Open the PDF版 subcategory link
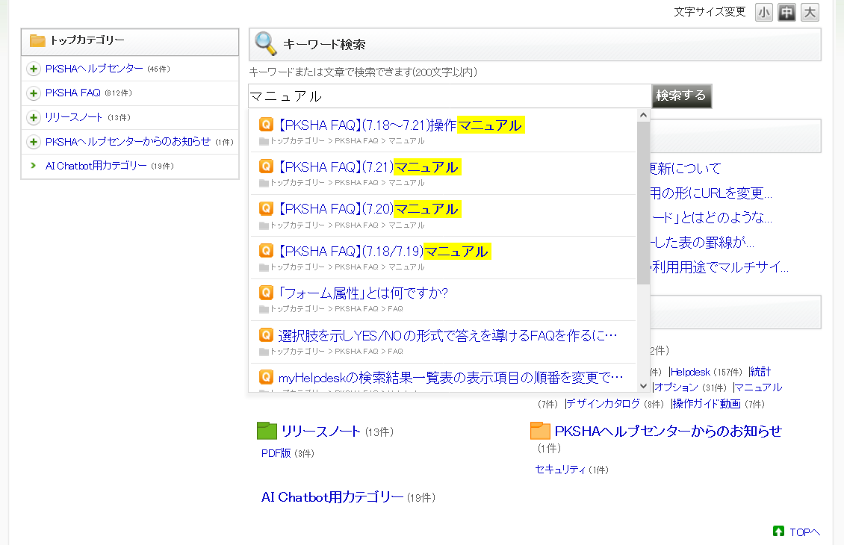 pos(276,453)
